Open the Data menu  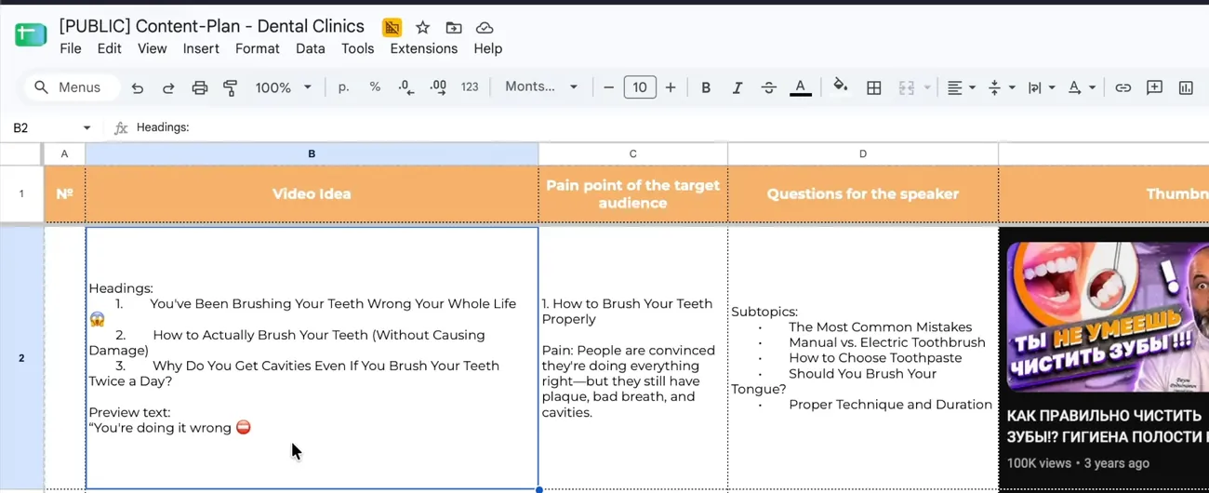pyautogui.click(x=311, y=48)
